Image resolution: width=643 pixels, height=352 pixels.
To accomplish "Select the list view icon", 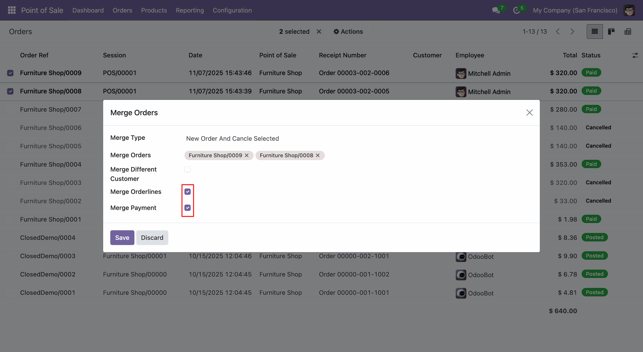I will [x=594, y=31].
